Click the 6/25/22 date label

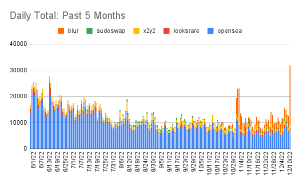(x=65, y=162)
